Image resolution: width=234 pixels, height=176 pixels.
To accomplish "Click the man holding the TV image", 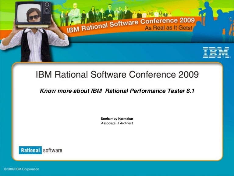I will pyautogui.click(x=35, y=31).
